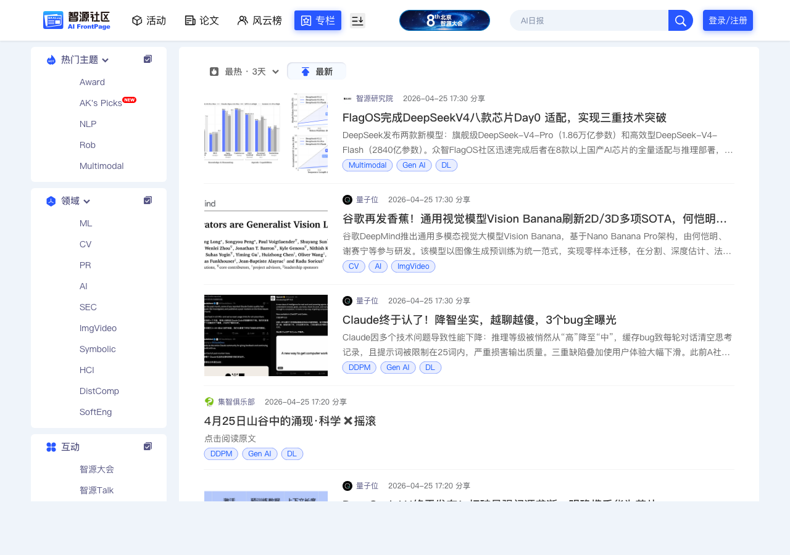Select the HCI domain

coord(86,370)
